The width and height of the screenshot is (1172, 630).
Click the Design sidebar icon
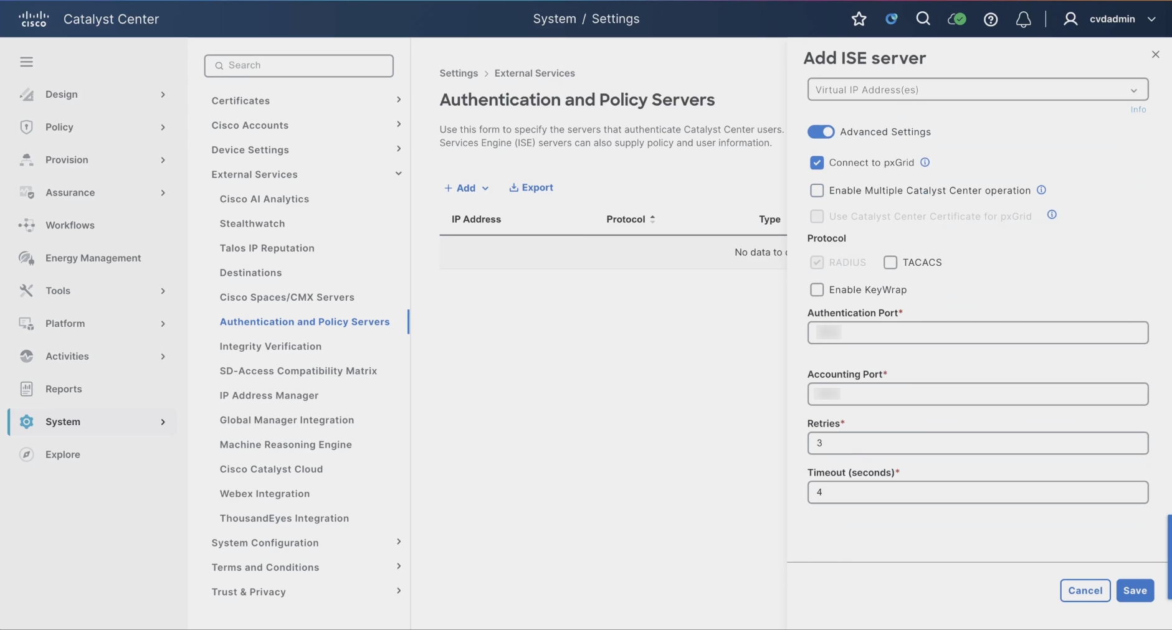coord(26,94)
